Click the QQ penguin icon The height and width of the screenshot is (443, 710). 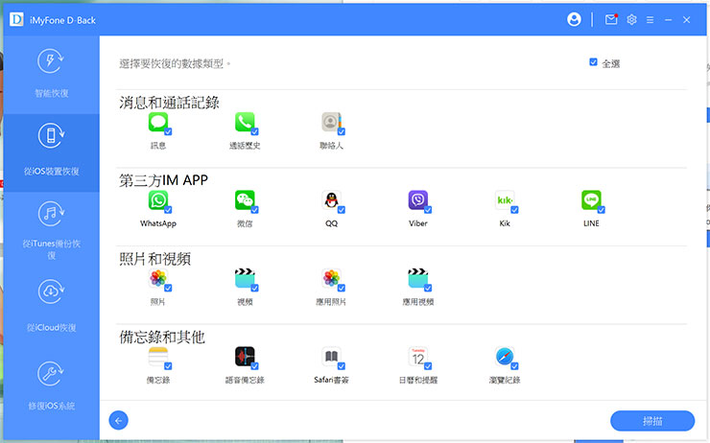331,200
